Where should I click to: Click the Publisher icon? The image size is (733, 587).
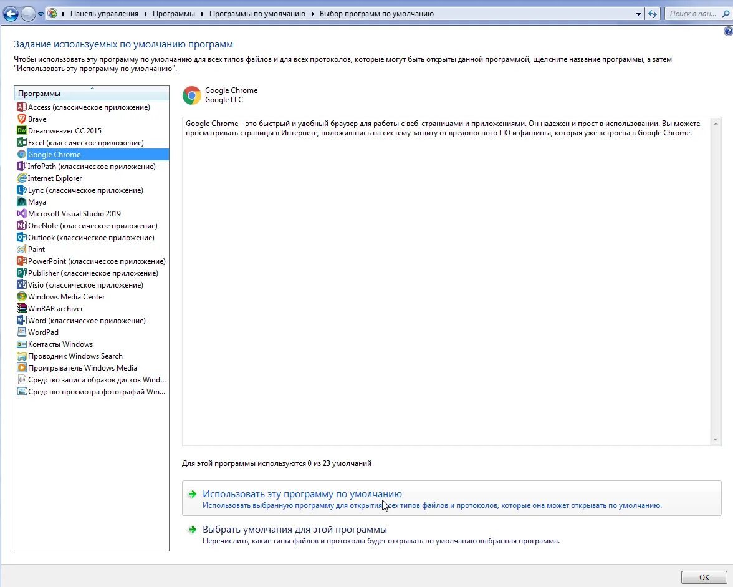pos(21,273)
